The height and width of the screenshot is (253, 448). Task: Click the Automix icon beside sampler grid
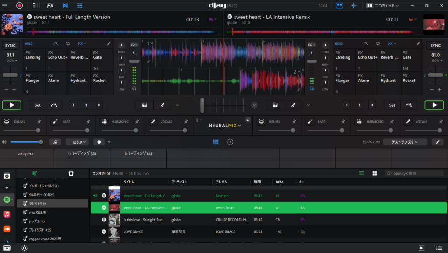(x=230, y=142)
